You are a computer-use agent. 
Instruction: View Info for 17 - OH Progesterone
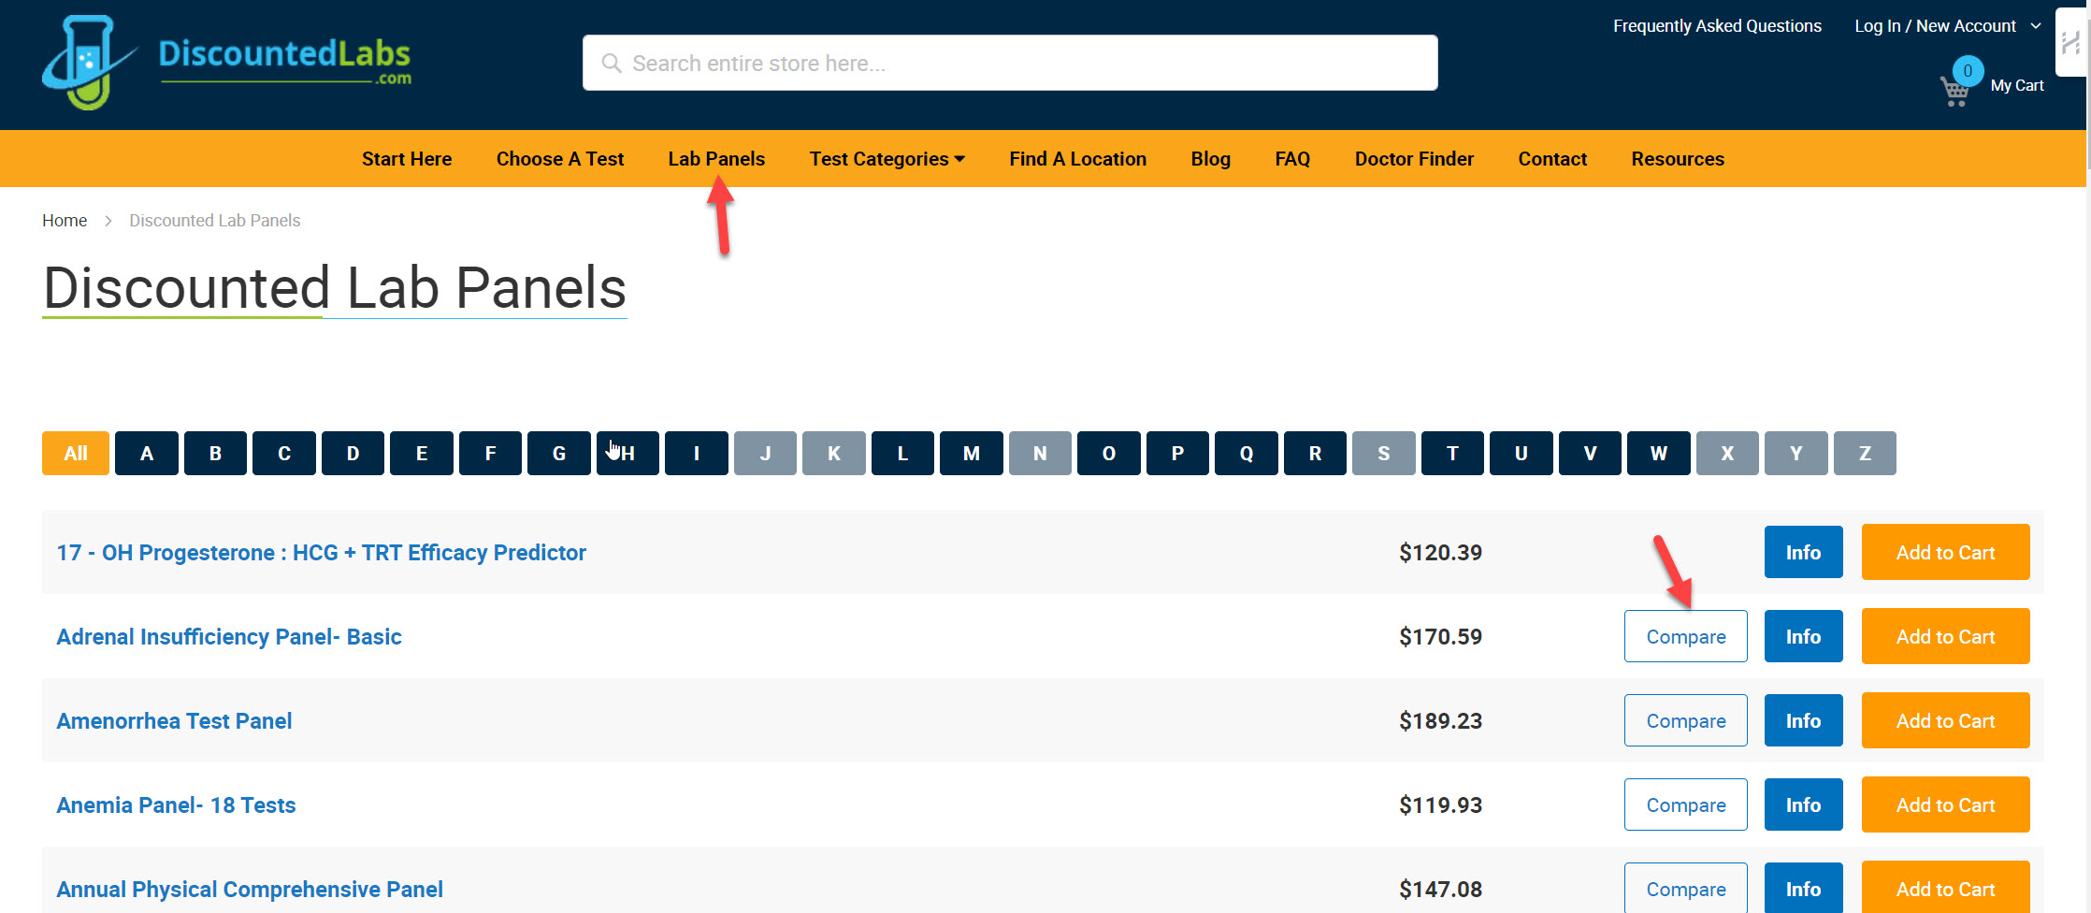tap(1803, 552)
